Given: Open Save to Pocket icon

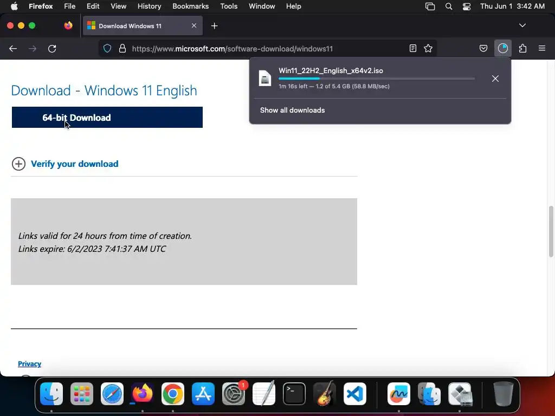Looking at the screenshot, I should (483, 48).
